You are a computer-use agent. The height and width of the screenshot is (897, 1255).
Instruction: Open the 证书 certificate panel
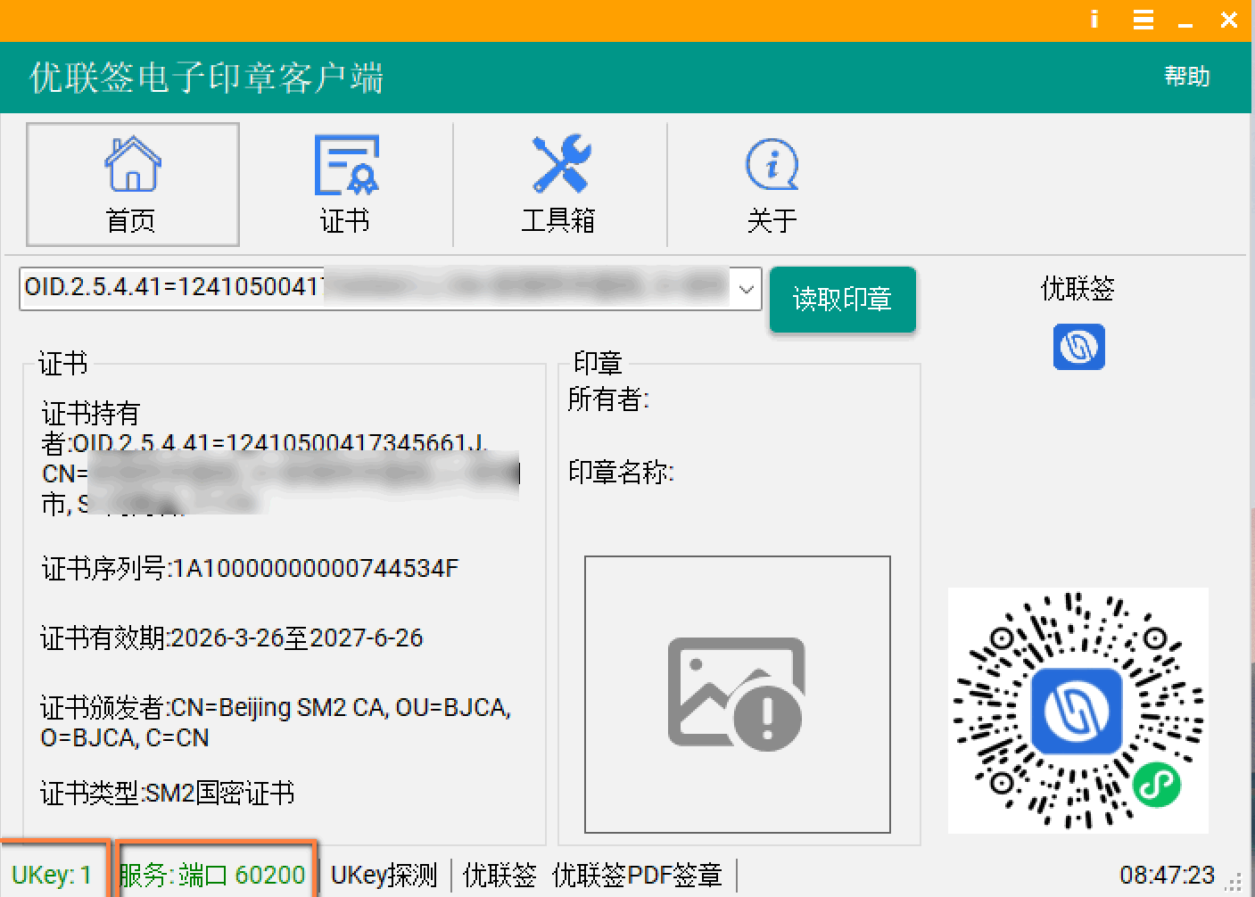coord(346,185)
